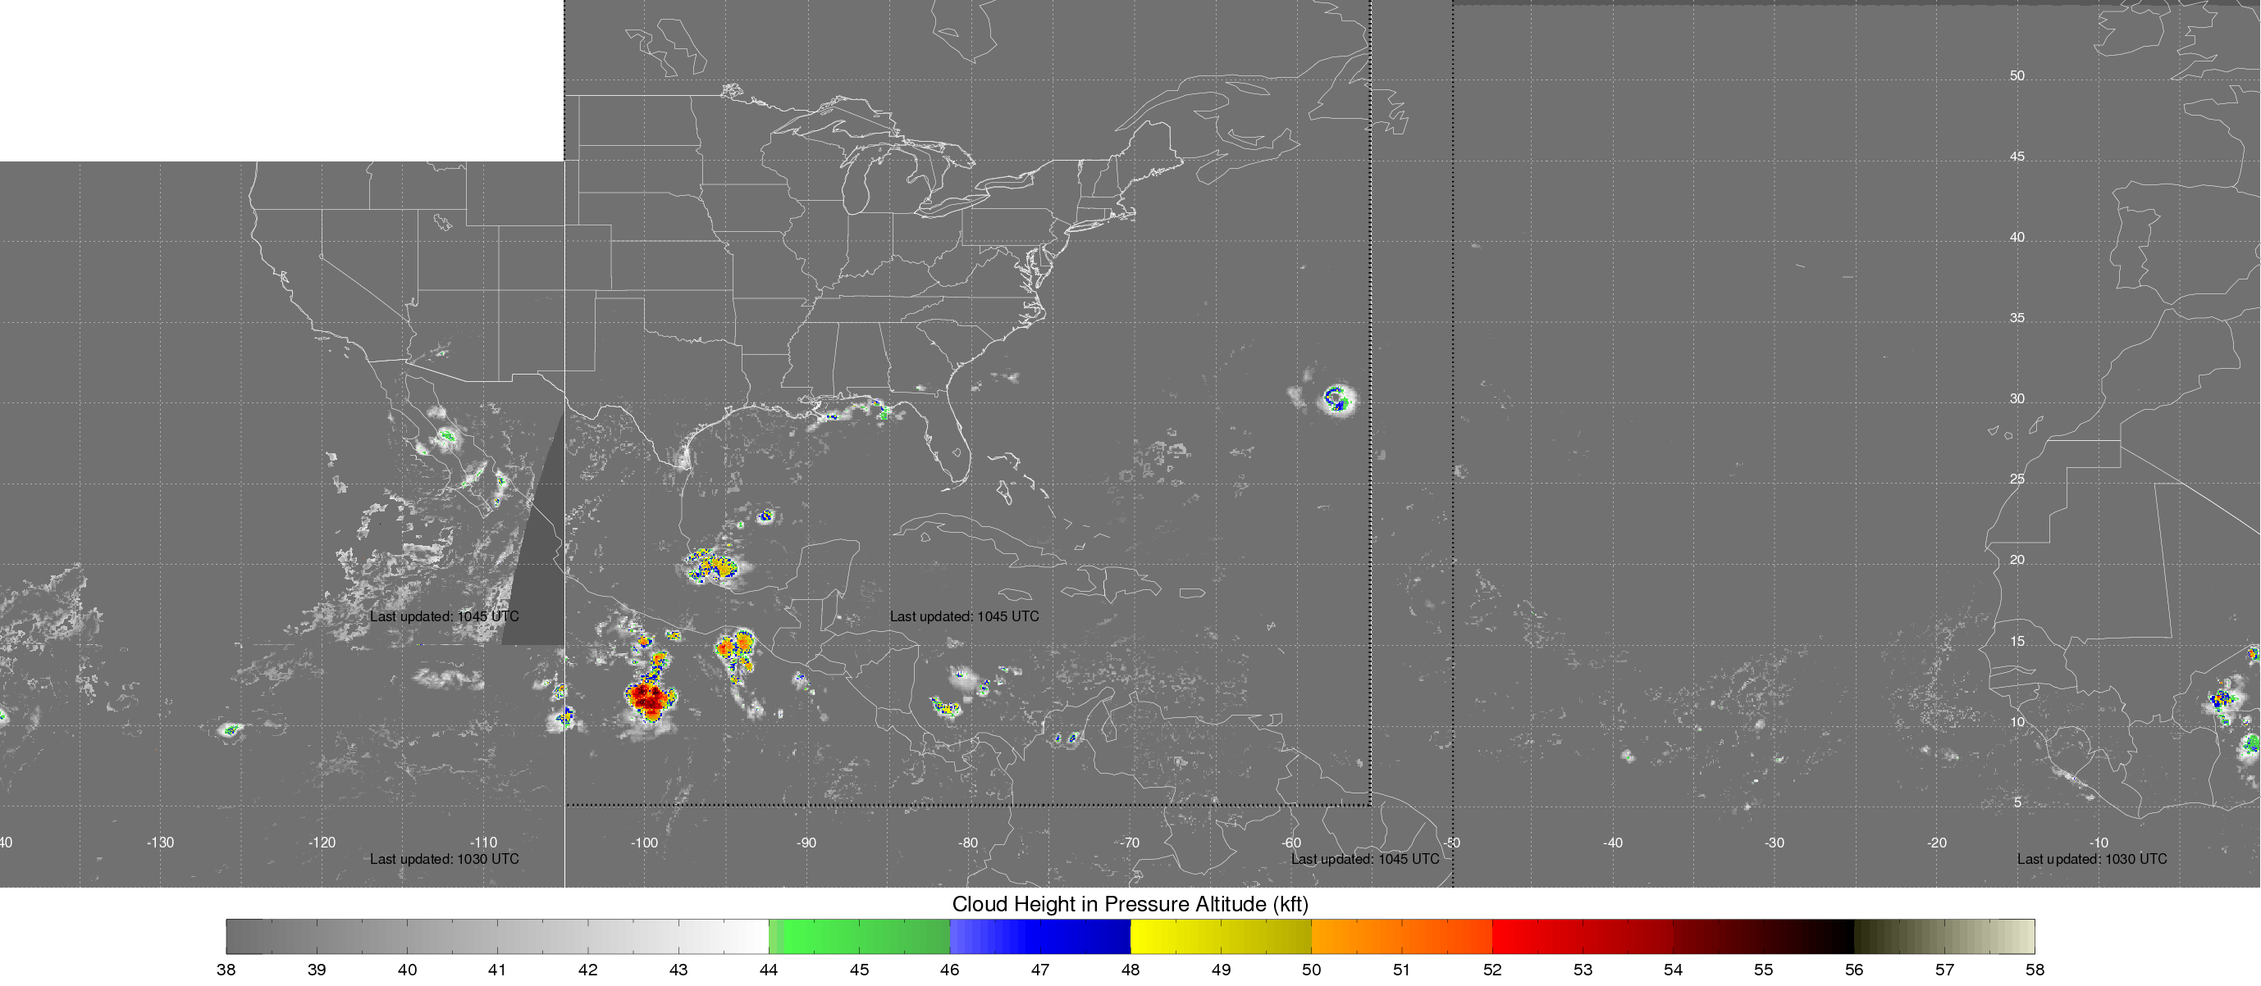Click the 50 latitude axis label

[x=2017, y=75]
